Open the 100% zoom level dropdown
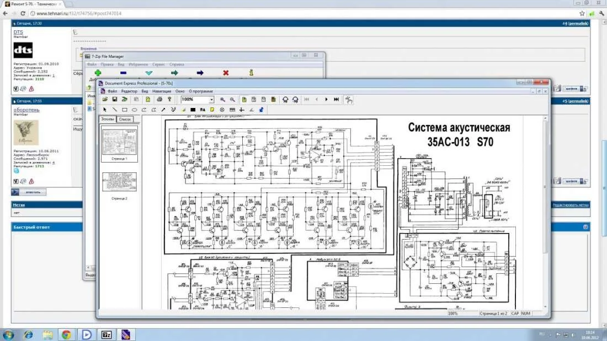Viewport: 607px width, 341px height. coord(212,100)
